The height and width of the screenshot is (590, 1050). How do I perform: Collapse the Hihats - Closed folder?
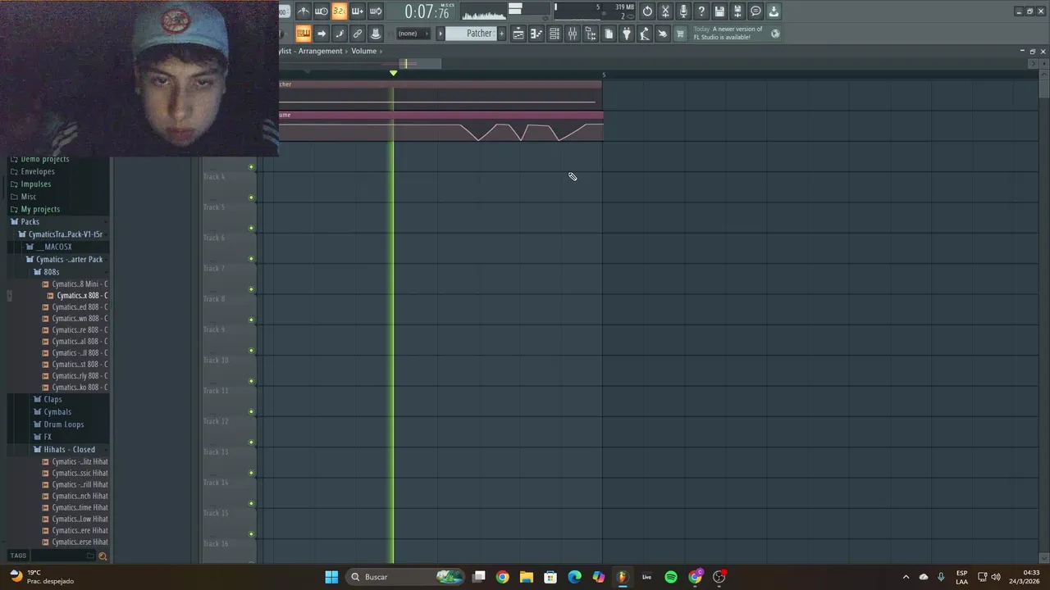point(69,449)
